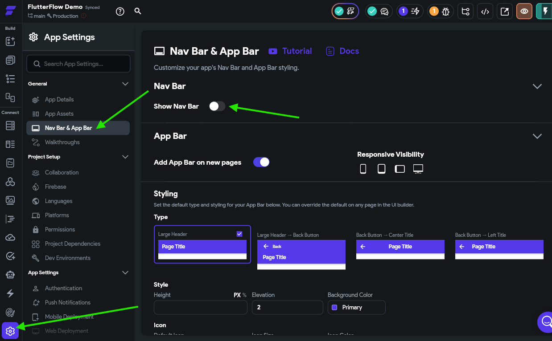Open Platforms settings
552x341 pixels.
pos(78,215)
